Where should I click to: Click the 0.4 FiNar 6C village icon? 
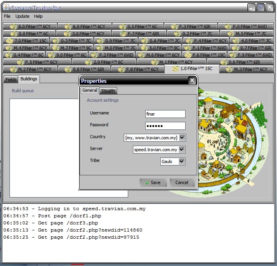tap(9, 55)
